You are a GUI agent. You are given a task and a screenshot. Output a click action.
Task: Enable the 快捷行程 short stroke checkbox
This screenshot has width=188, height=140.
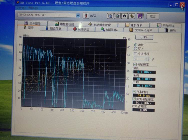(135, 54)
